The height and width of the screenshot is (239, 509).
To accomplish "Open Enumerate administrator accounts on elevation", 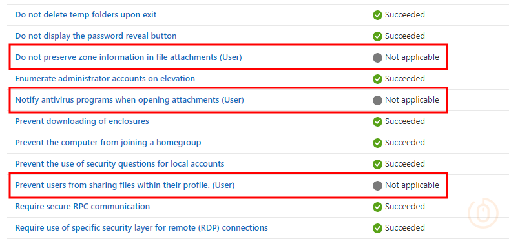I will click(105, 79).
